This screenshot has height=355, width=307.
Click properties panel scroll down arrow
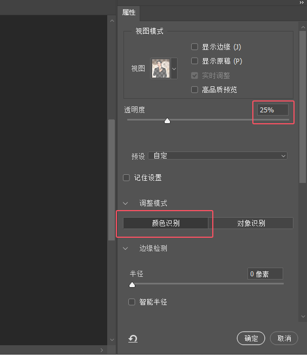coord(303,316)
